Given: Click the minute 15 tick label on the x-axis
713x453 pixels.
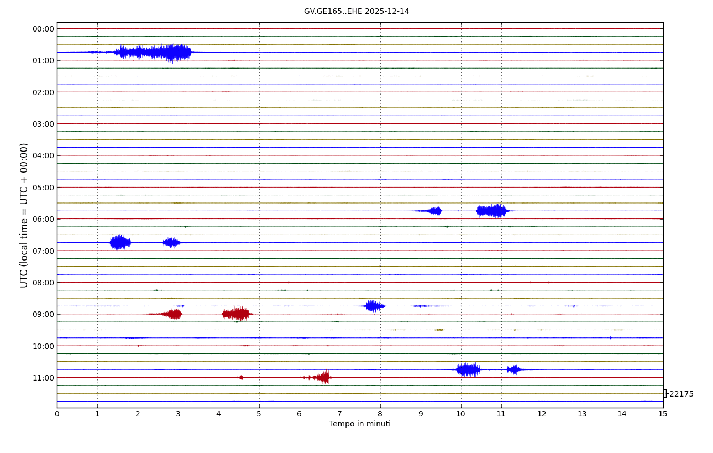Looking at the screenshot, I should 663,414.
